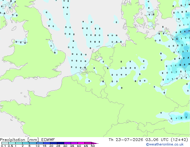190x147 pixels.
Task: Click the time range "03..06 UTC"
Action: [x=157, y=140]
